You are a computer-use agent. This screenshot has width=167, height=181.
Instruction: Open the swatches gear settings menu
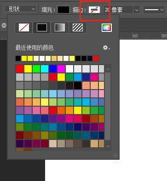[106, 48]
